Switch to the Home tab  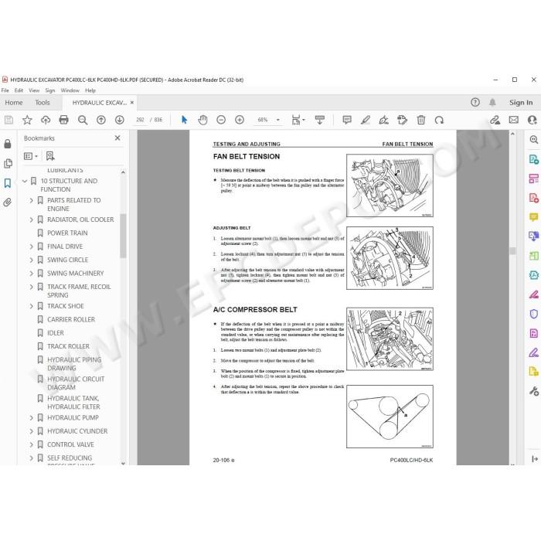[x=14, y=103]
